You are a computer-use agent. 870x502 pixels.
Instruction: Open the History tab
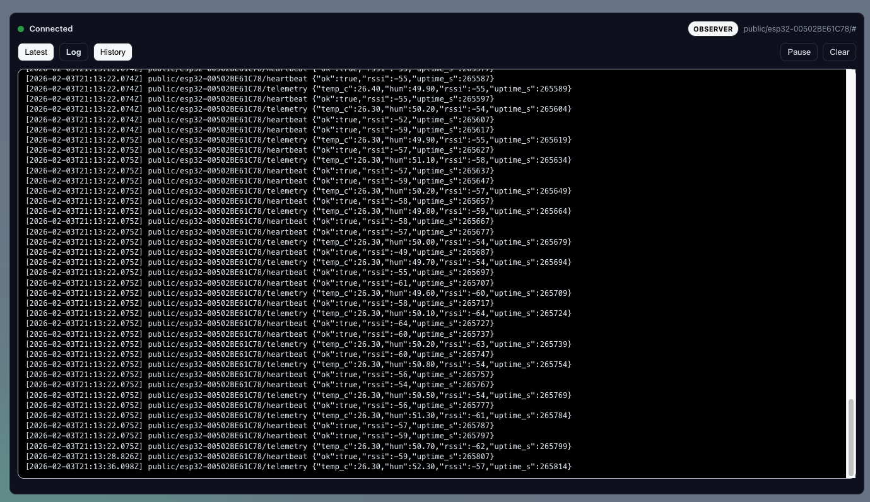point(113,52)
